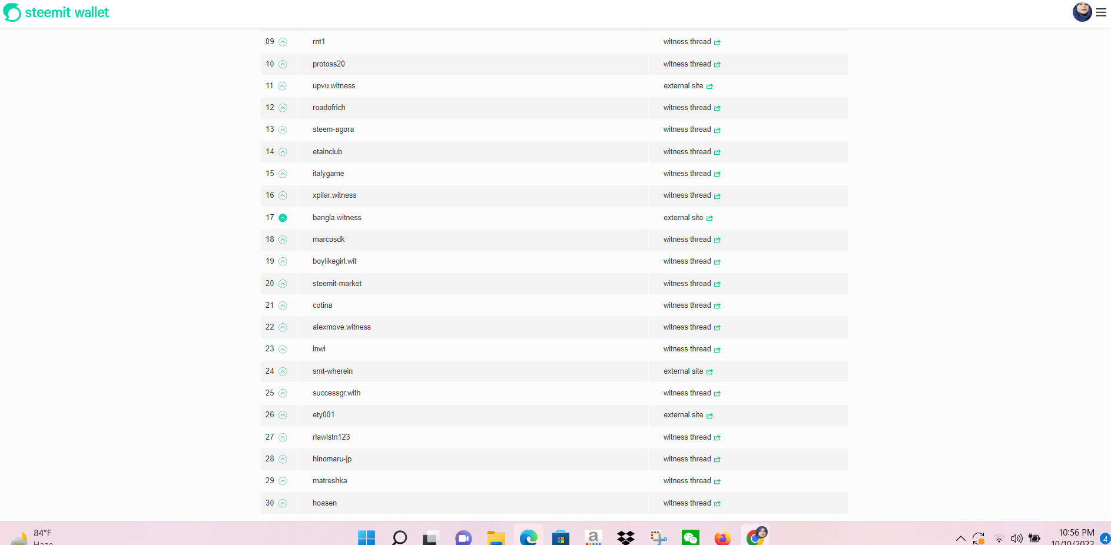The height and width of the screenshot is (545, 1111).
Task: Click witness name ety001
Action: point(323,415)
